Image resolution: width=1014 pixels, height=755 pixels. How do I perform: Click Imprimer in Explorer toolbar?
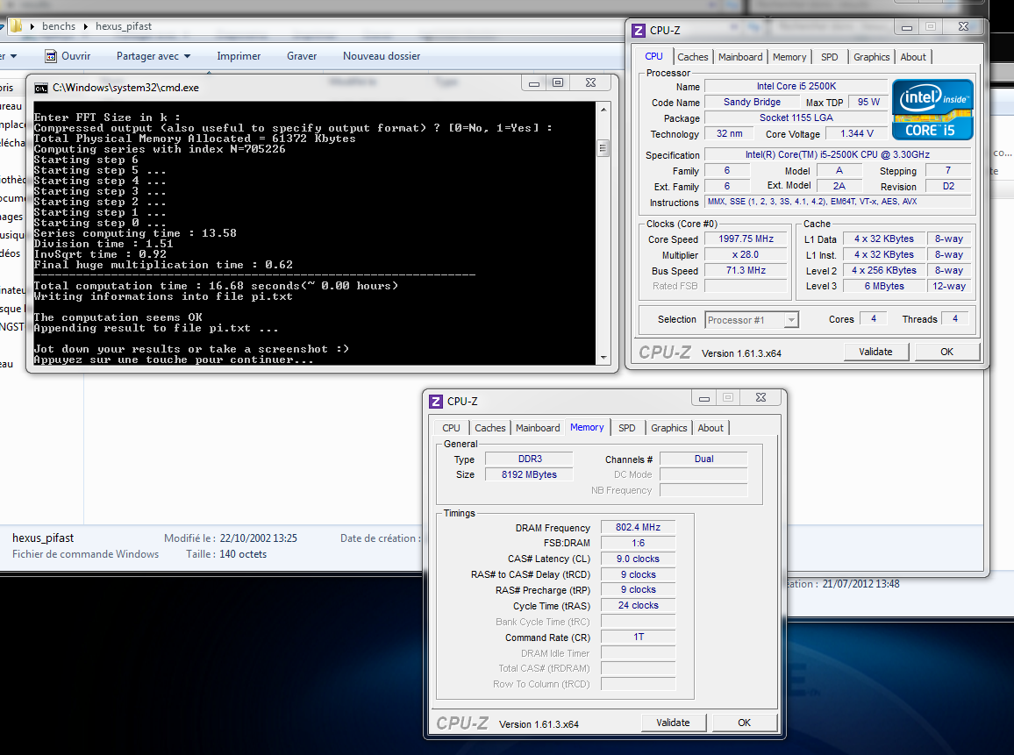tap(239, 56)
